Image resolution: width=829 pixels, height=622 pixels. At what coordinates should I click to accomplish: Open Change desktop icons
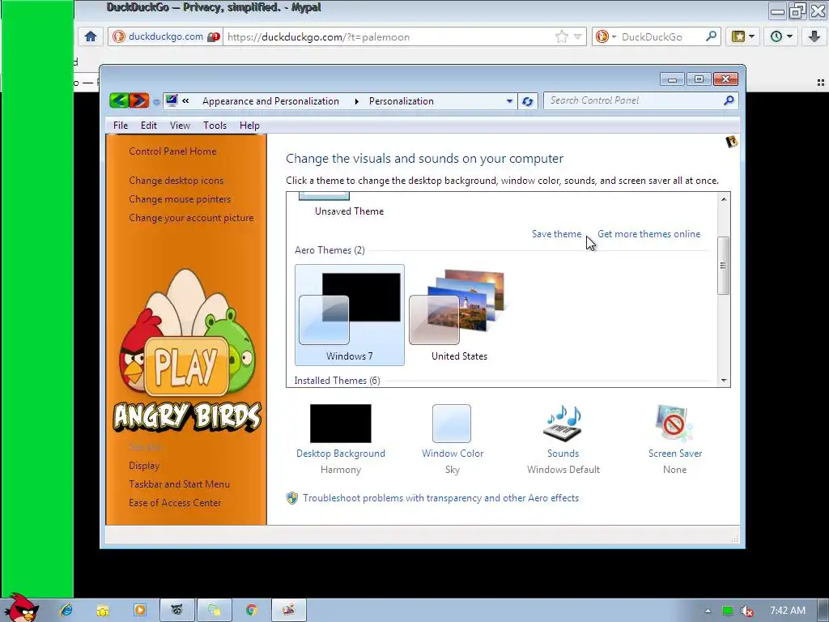point(176,181)
